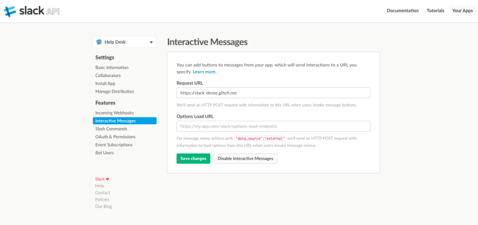The width and height of the screenshot is (478, 225).
Task: Open Incoming Webhooks feature
Action: 114,113
